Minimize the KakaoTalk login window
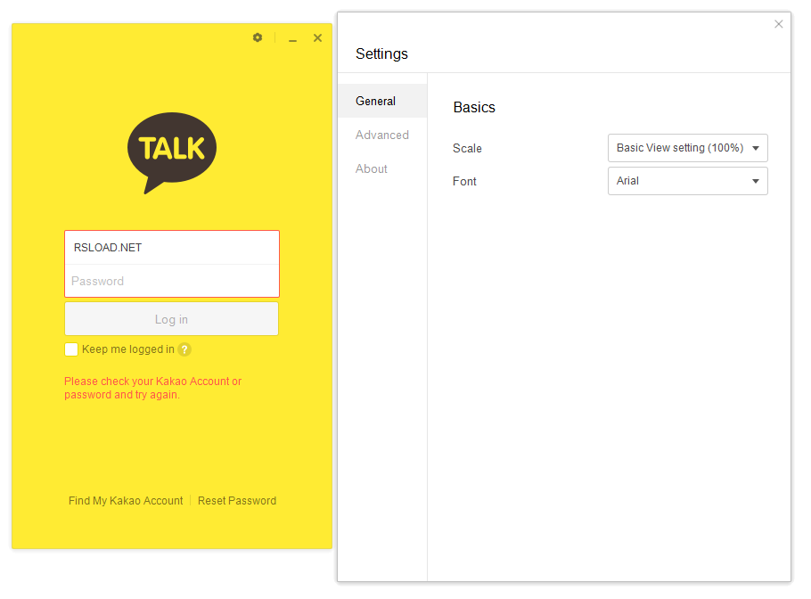The width and height of the screenshot is (811, 599). (x=292, y=38)
